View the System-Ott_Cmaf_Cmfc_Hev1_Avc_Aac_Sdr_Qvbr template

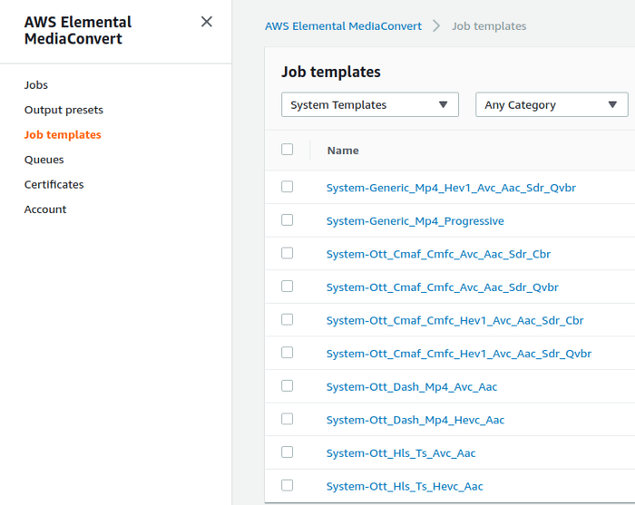458,354
